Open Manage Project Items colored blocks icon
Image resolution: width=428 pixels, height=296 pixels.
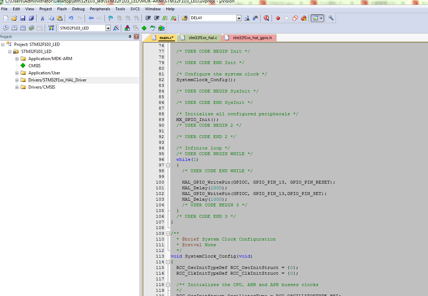127,28
